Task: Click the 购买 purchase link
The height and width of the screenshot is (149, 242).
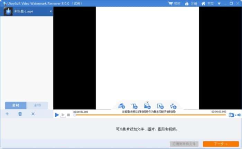Action: point(174,3)
